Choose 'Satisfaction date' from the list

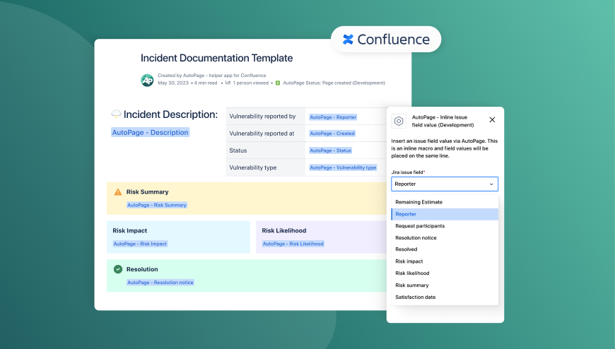[445, 297]
